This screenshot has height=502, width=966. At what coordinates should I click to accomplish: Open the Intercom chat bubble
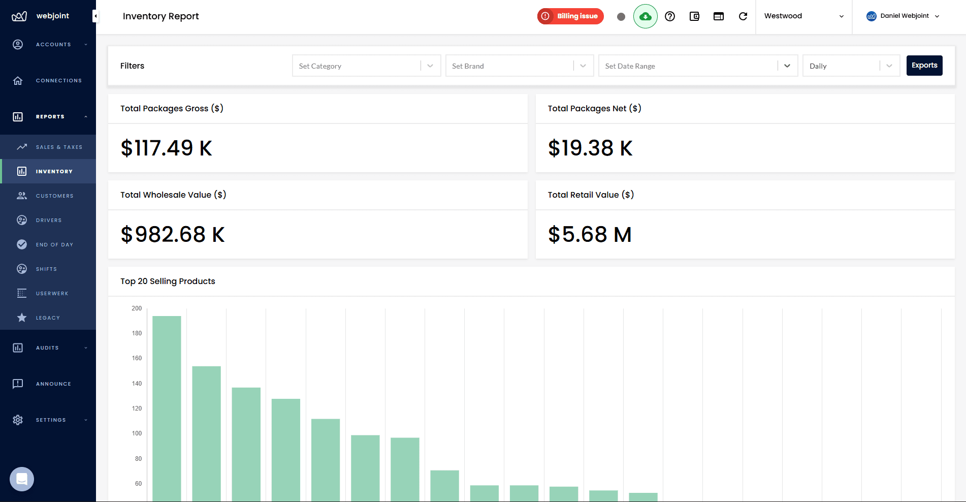coord(21,479)
